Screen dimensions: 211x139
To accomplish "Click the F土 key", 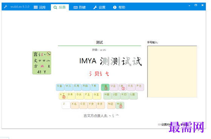I will coord(88,96).
